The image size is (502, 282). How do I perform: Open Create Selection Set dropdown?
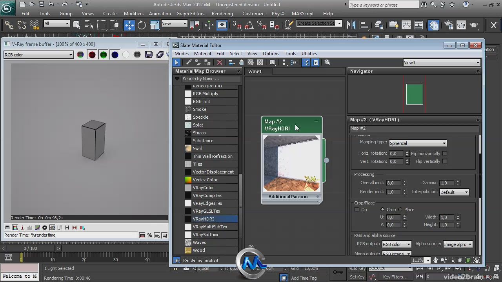[x=319, y=23]
